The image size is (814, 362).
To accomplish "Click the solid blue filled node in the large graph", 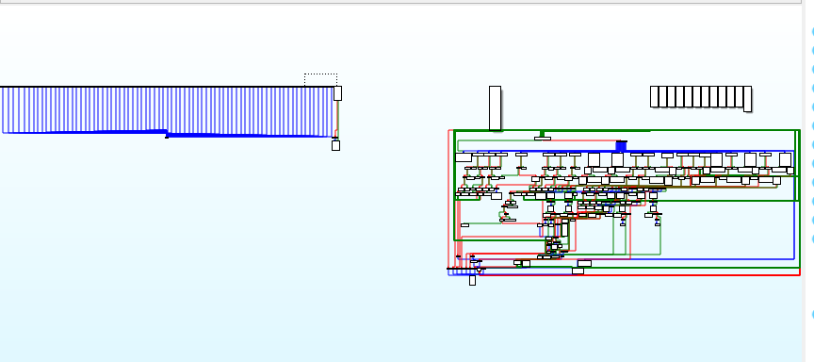I will pos(622,146).
